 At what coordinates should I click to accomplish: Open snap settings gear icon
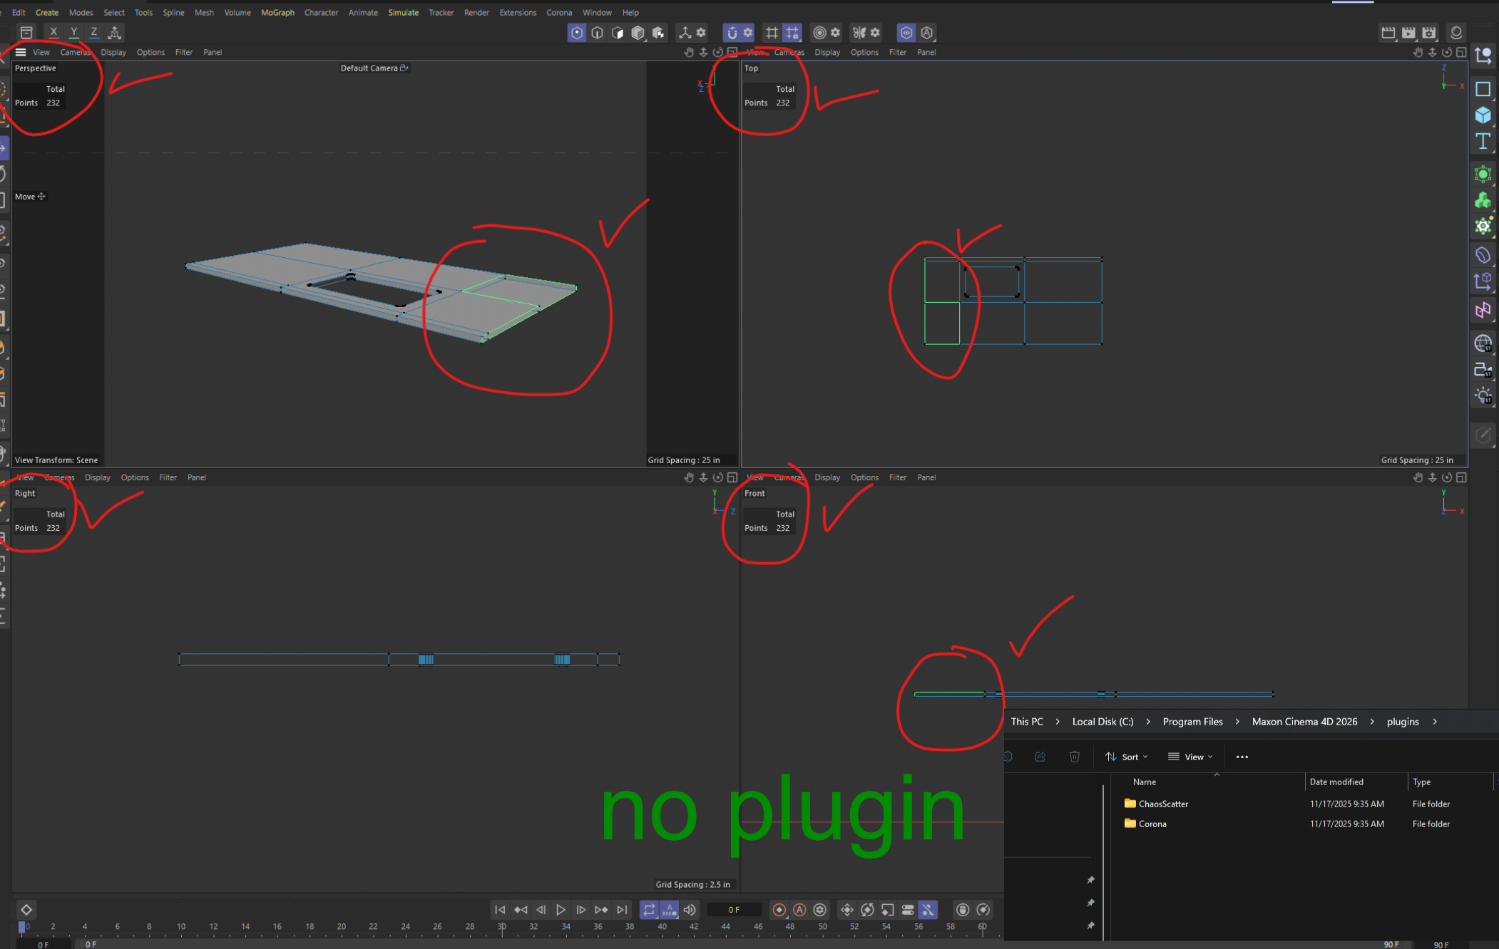(748, 33)
